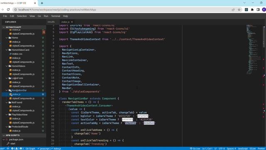Open the Terminal menu
The image size is (266, 150).
pyautogui.click(x=56, y=16)
